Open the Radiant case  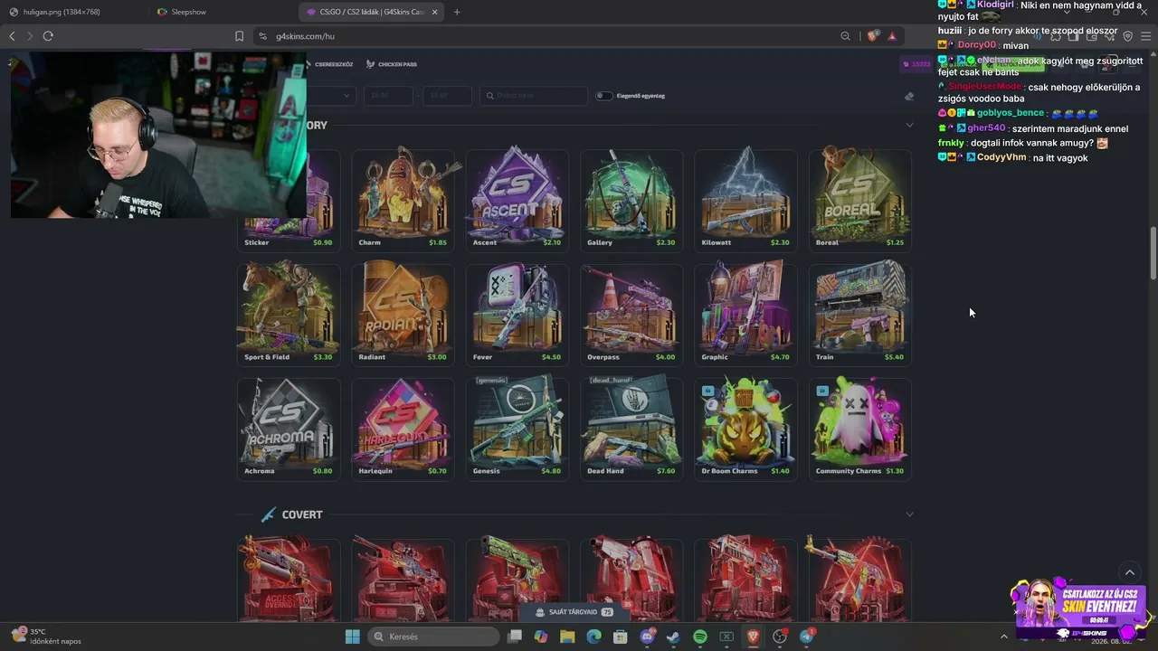click(x=403, y=313)
